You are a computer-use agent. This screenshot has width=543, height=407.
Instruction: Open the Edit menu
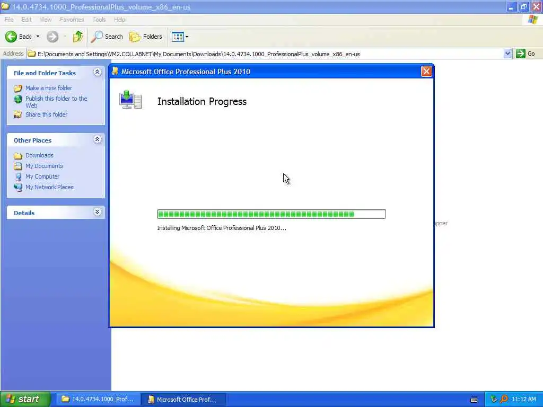(x=27, y=20)
